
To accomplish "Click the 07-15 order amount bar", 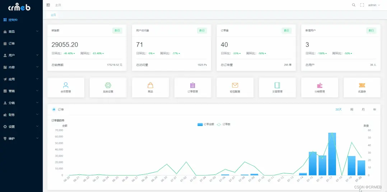I will coord(312,163).
